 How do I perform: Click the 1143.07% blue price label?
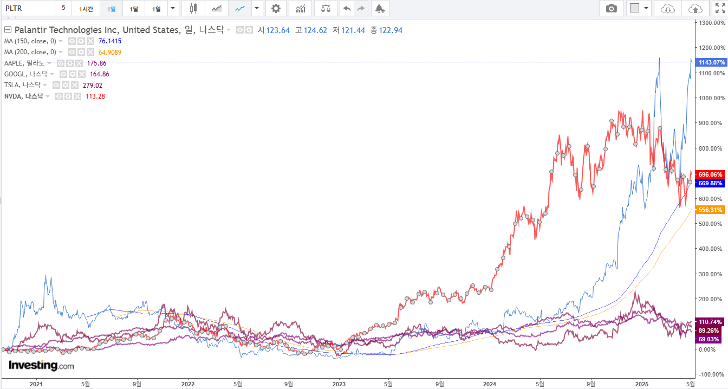(x=711, y=62)
